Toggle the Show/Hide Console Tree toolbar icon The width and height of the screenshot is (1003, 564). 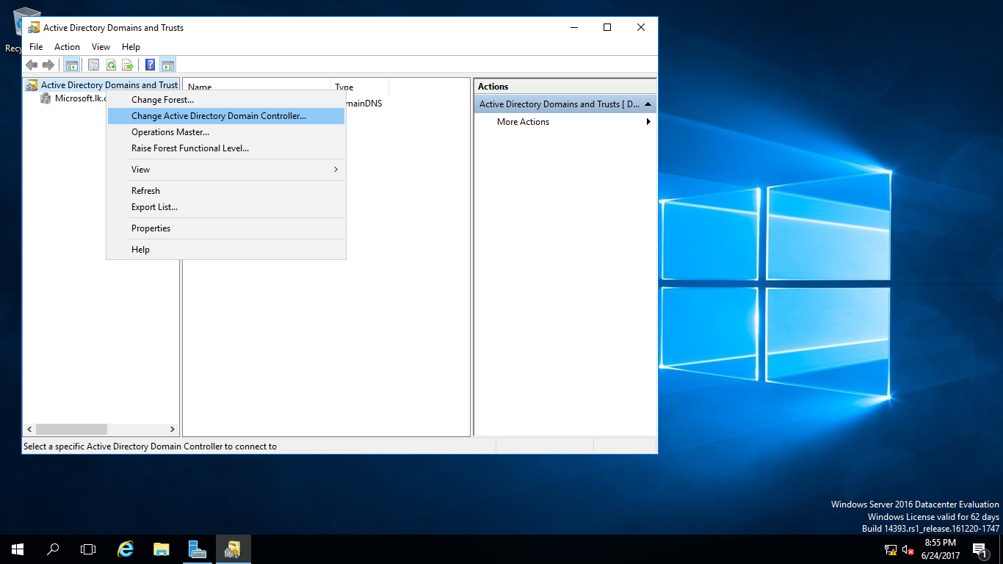click(x=72, y=65)
